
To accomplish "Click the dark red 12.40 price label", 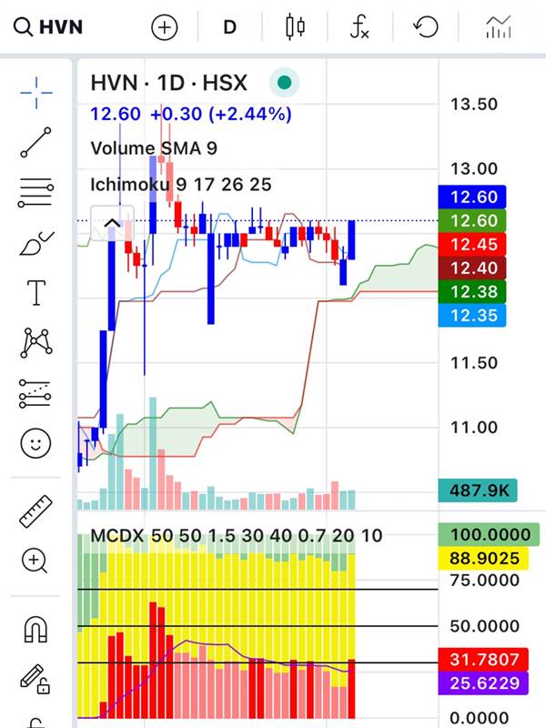I will pyautogui.click(x=472, y=268).
